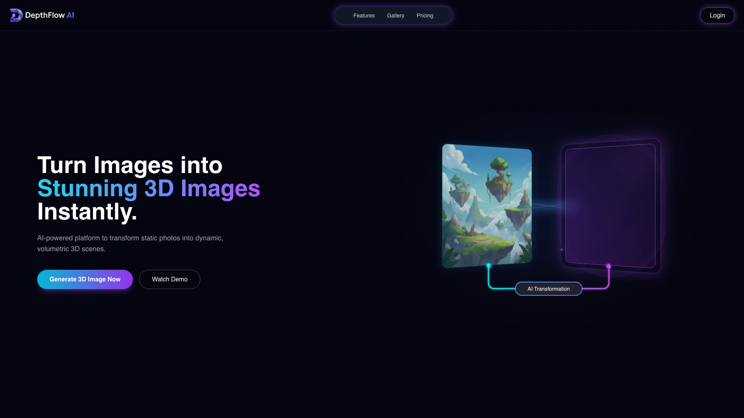Click Generate 3D Image Now button
The width and height of the screenshot is (744, 418).
pyautogui.click(x=85, y=279)
